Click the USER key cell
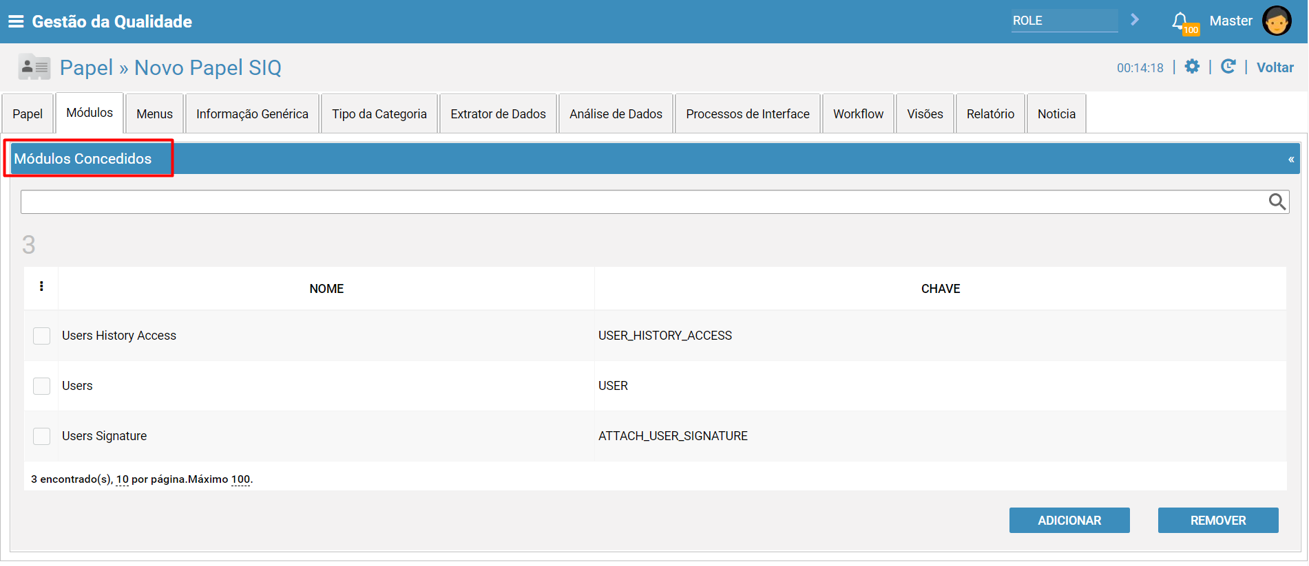This screenshot has height=566, width=1309. click(x=613, y=386)
